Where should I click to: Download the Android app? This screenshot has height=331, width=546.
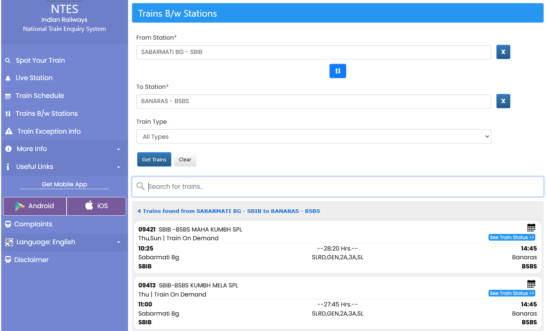coord(35,206)
